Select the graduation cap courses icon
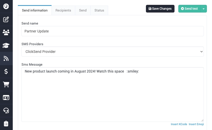Viewport: 212px width, 130px height. coord(6,45)
